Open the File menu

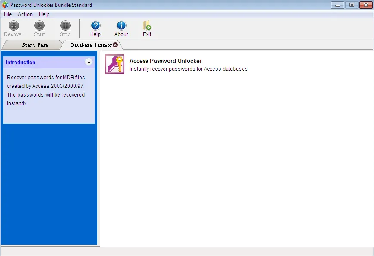7,14
